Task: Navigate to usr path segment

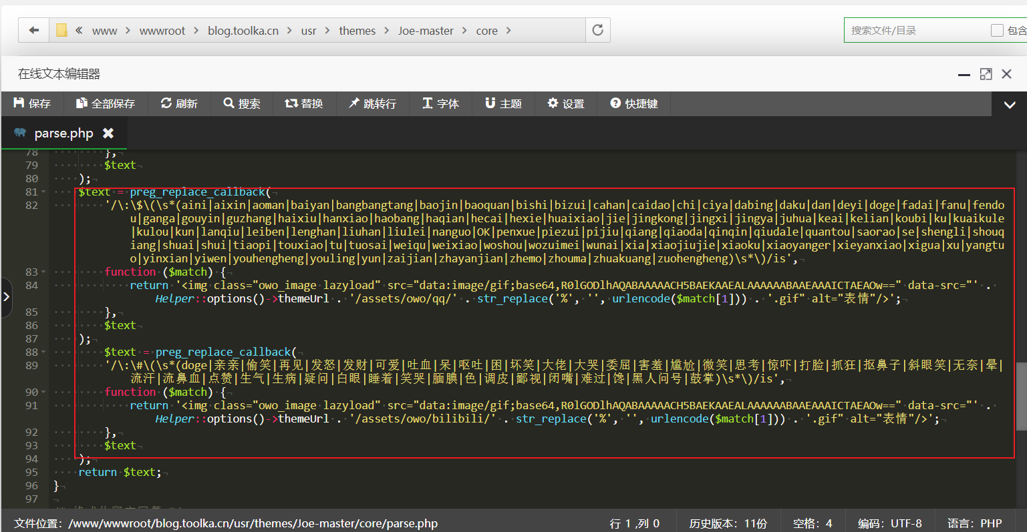Action: [x=309, y=31]
